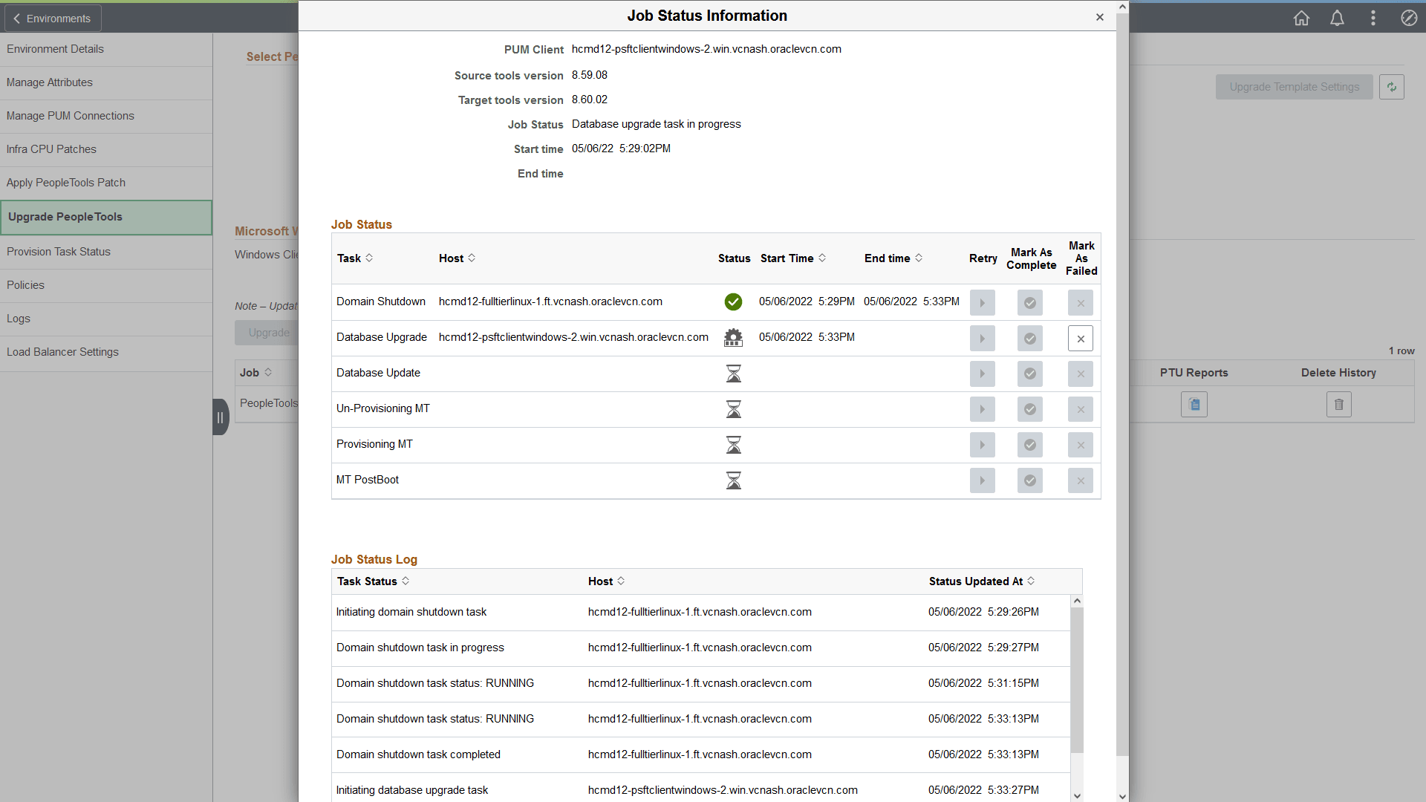Open PTU Reports via the clipboard icon
The height and width of the screenshot is (802, 1426).
coord(1194,404)
